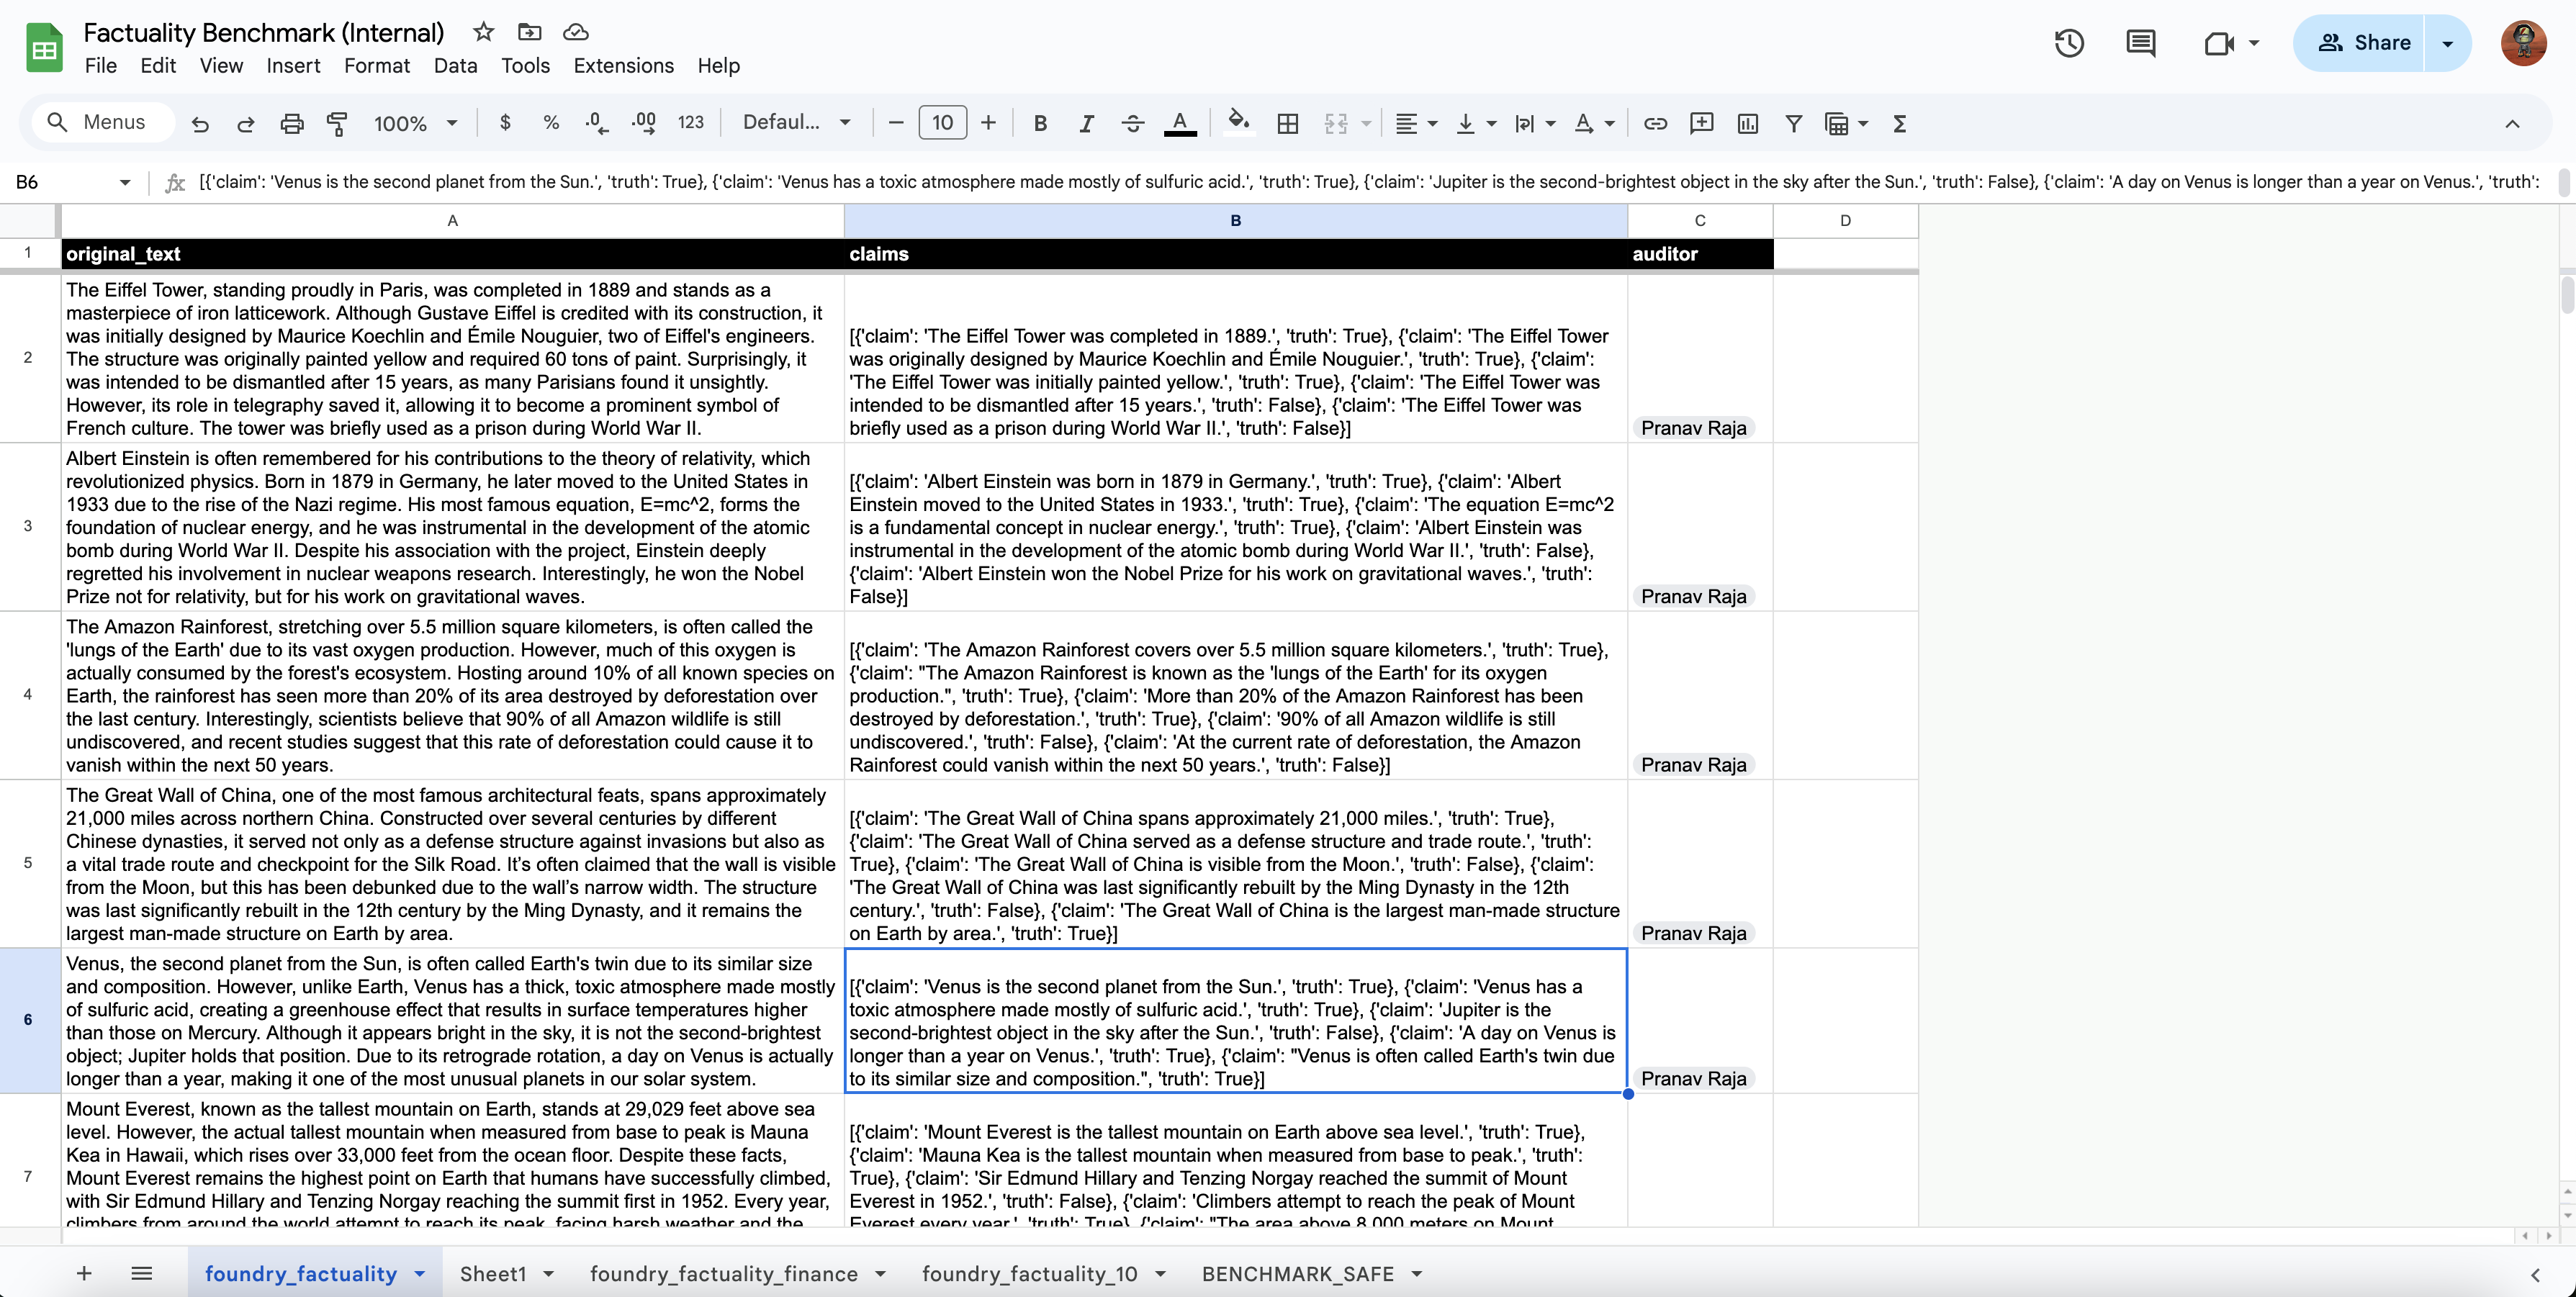Open horizontal align dropdown

tap(1416, 123)
